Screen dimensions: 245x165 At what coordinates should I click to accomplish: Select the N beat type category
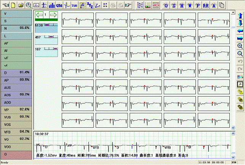coord(16,28)
